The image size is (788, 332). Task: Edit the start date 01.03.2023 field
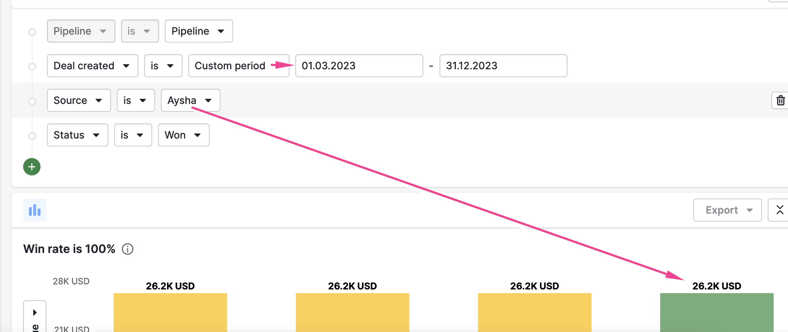359,66
